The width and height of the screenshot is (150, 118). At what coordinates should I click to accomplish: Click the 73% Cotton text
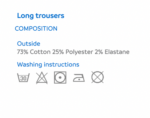coord(34,52)
